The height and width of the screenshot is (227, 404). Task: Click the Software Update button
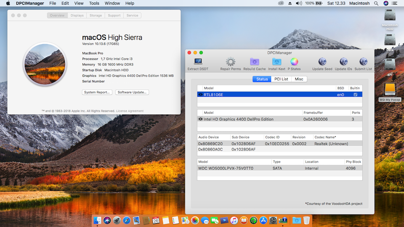[132, 92]
